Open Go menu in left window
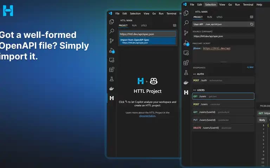270x168 pixels. coord(154,13)
